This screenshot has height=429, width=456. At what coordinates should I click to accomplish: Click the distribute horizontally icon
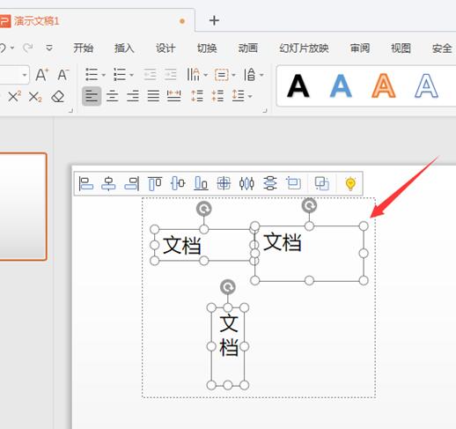click(246, 184)
